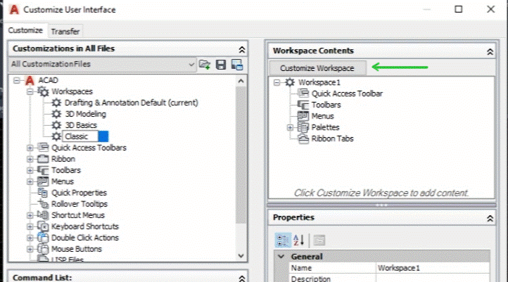The height and width of the screenshot is (282, 508).
Task: Click the load partial customization file icon
Action: click(205, 65)
